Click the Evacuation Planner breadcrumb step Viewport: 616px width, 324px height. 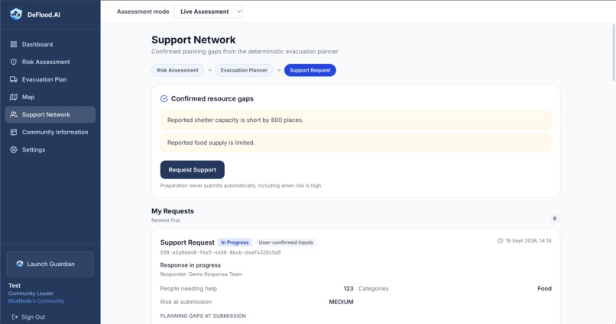(x=244, y=70)
